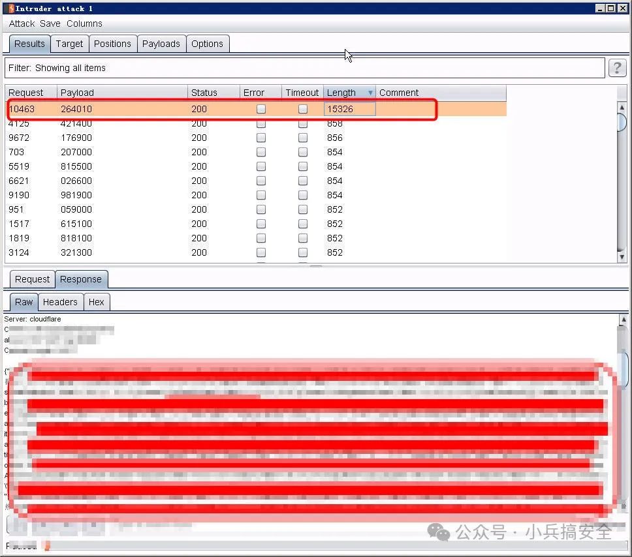This screenshot has width=632, height=557.
Task: Click the filter bar showing all items
Action: click(304, 68)
